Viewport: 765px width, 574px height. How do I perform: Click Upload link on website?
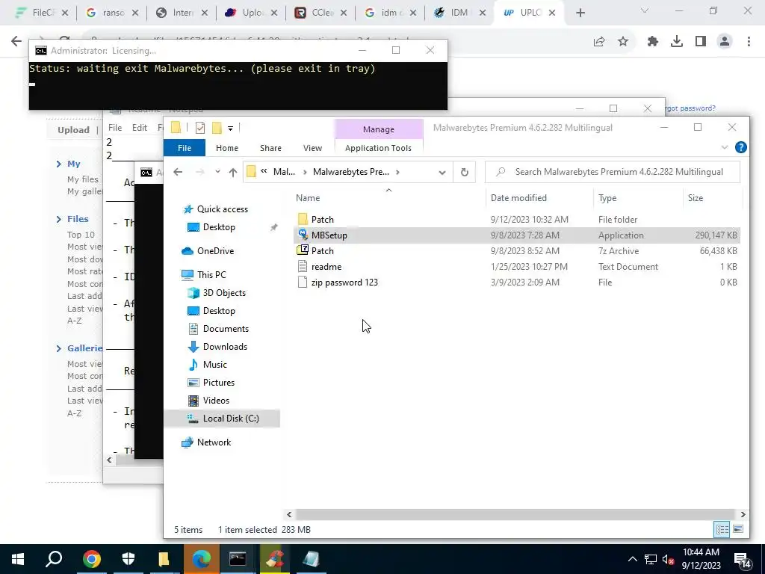74,130
